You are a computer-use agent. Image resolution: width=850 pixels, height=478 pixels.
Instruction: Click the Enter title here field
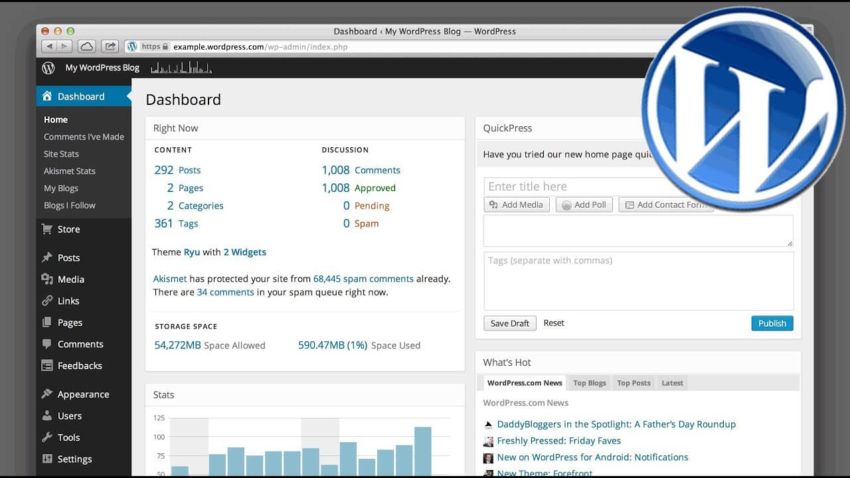tap(564, 187)
